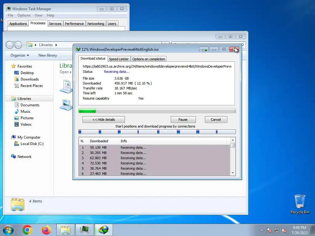Viewport: 315px width, 236px height.
Task: Open recent pages dropdown beside Forward button
Action: 24,45
